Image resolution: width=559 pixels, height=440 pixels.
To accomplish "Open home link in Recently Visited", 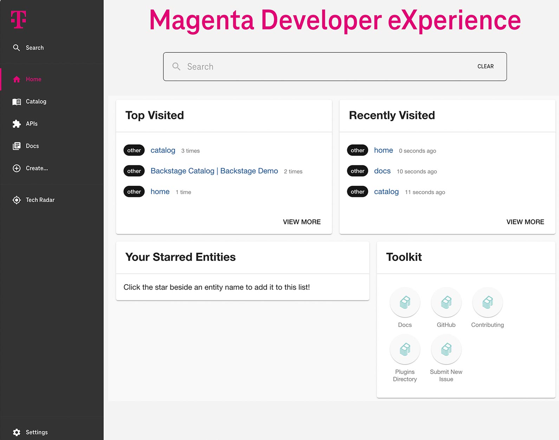I will pyautogui.click(x=383, y=151).
